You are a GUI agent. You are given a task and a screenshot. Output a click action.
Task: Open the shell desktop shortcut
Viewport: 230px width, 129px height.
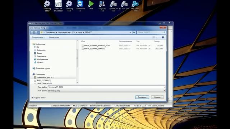click(x=91, y=5)
